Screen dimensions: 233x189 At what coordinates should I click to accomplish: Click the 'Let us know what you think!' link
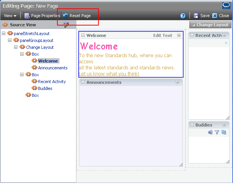coord(109,74)
